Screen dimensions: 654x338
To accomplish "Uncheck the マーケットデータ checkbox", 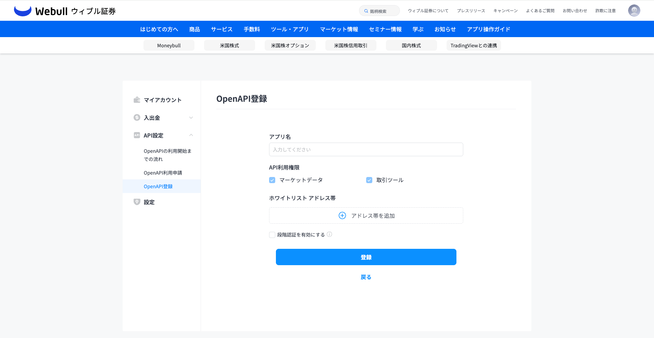I will [x=272, y=180].
